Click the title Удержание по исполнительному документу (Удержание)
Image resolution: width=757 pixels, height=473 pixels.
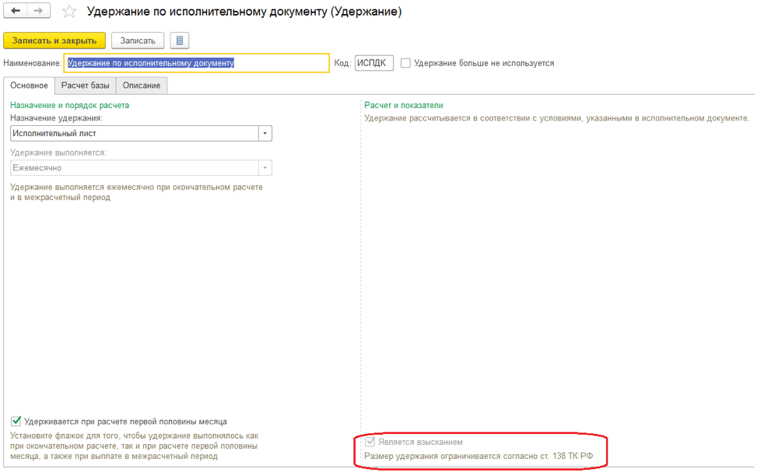[x=244, y=12]
